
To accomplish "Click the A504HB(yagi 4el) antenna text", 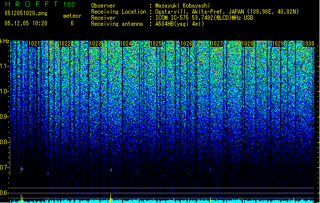I will (180, 24).
